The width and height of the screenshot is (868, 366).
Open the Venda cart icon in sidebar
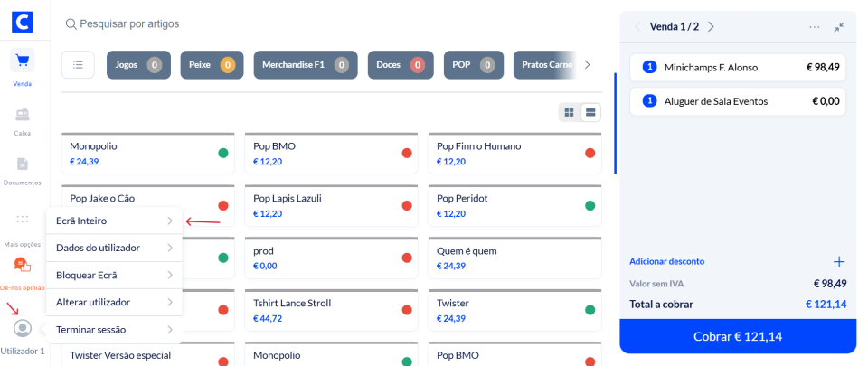click(23, 61)
